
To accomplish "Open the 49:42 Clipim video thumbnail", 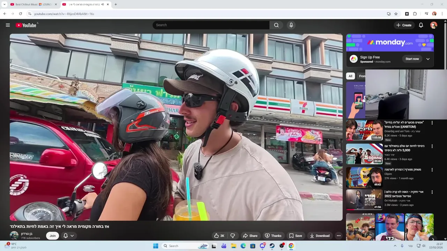I will (364, 177).
